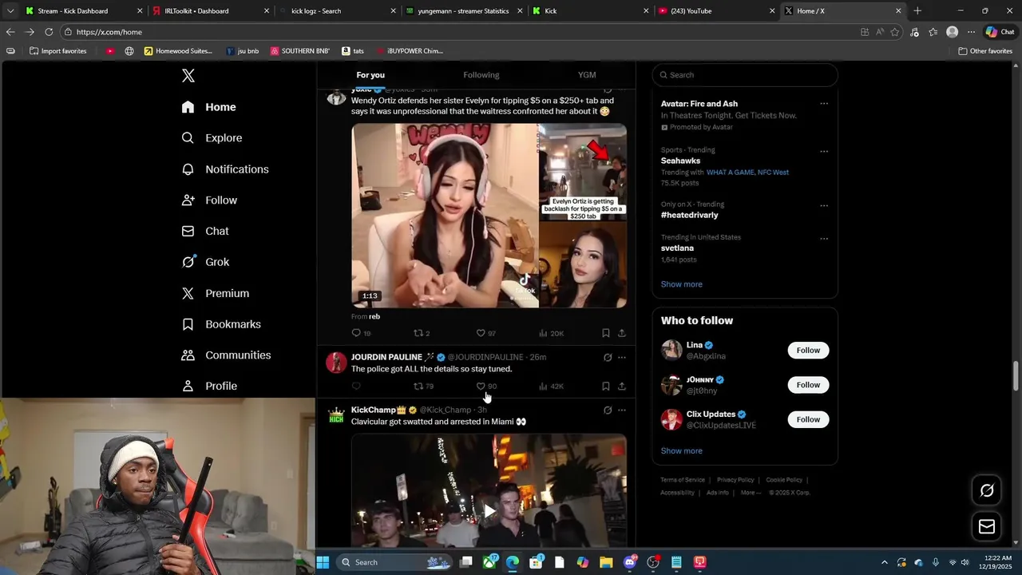Reply to the Wendy Ortiz post
Image resolution: width=1022 pixels, height=575 pixels.
[x=356, y=333]
